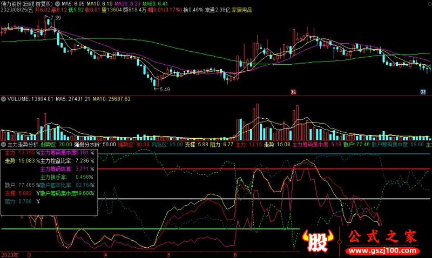The width and height of the screenshot is (432, 258).
Task: Click month 3 on time axis
Action: click(x=30, y=255)
